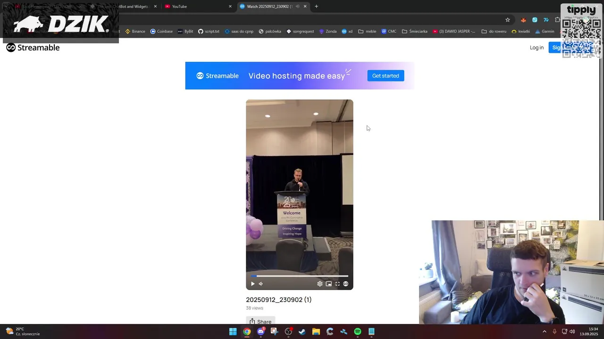Open the blue network app on taskbar
Screen dimensions: 604x339
point(344,331)
